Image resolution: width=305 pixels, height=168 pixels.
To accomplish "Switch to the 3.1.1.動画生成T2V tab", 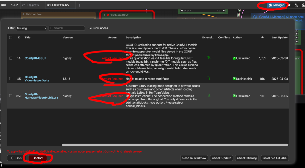I will (x=58, y=5).
